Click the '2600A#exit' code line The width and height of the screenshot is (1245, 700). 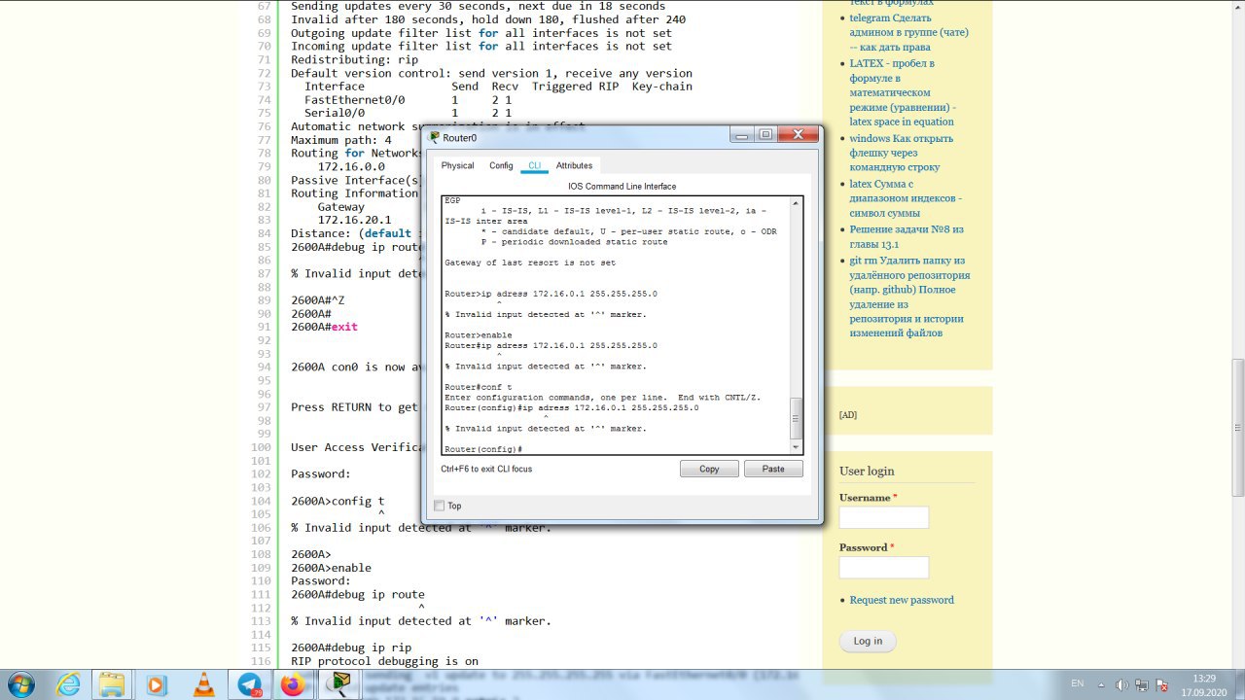click(x=324, y=327)
